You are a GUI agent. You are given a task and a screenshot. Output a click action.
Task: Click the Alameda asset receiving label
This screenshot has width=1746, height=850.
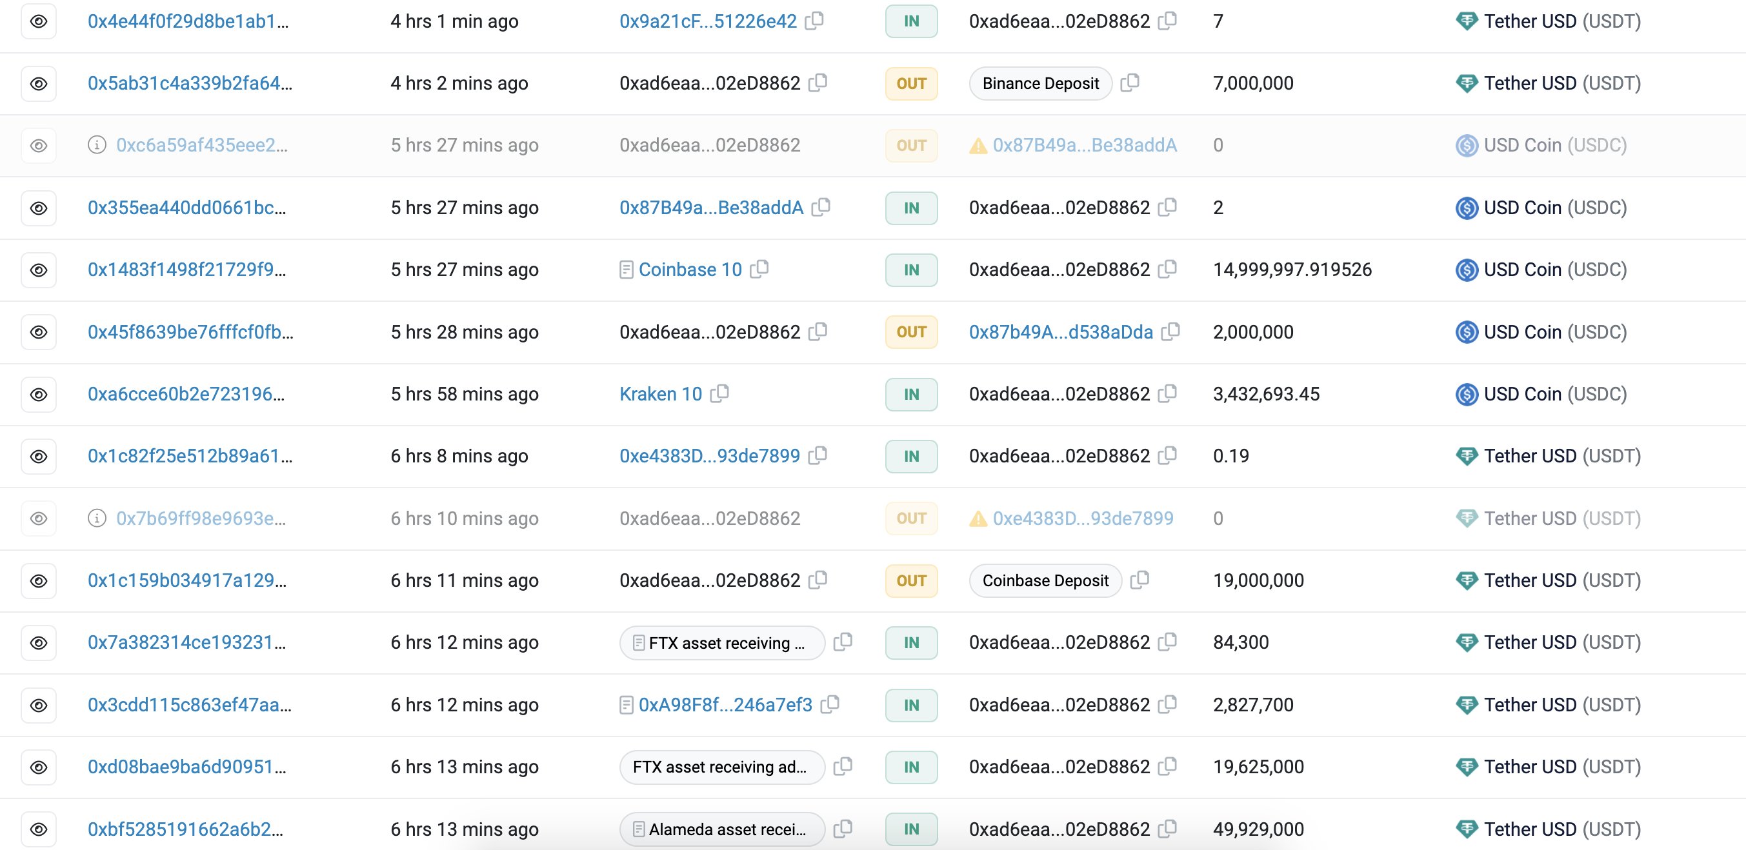pos(722,829)
